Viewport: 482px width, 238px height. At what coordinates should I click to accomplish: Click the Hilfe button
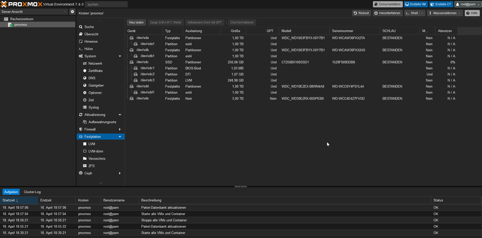pyautogui.click(x=472, y=13)
